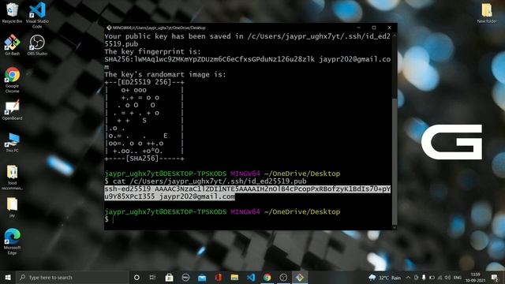This screenshot has height=284, width=505.
Task: Click 'Your public key has been saved' line
Action: tap(247, 40)
